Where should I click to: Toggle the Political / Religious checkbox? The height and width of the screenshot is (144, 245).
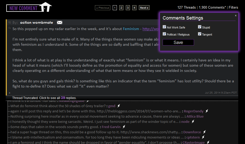[164, 34]
